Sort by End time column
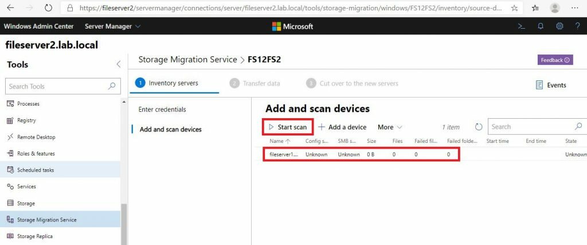The width and height of the screenshot is (587, 245). [536, 141]
